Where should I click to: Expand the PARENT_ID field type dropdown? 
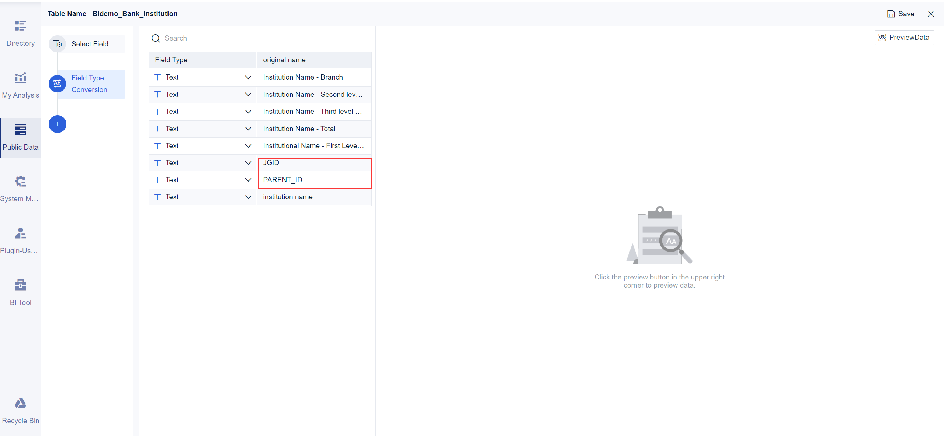248,180
